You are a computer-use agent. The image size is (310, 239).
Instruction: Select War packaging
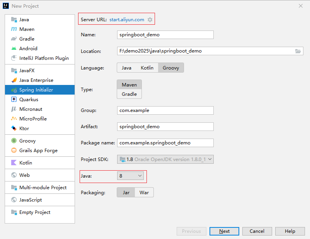click(x=144, y=193)
